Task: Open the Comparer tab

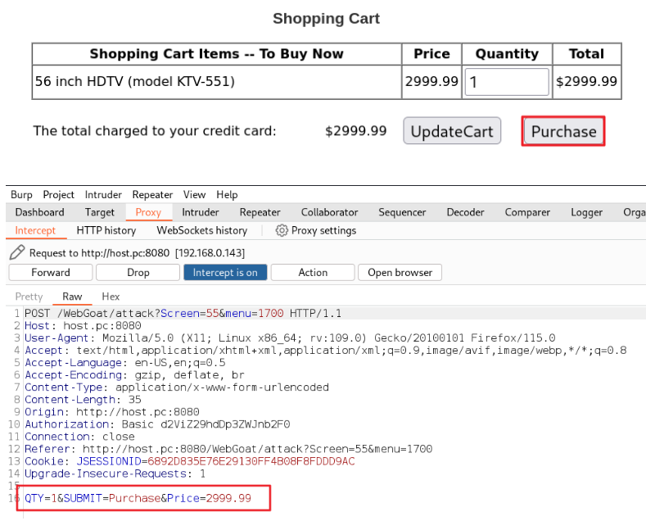Action: click(527, 212)
